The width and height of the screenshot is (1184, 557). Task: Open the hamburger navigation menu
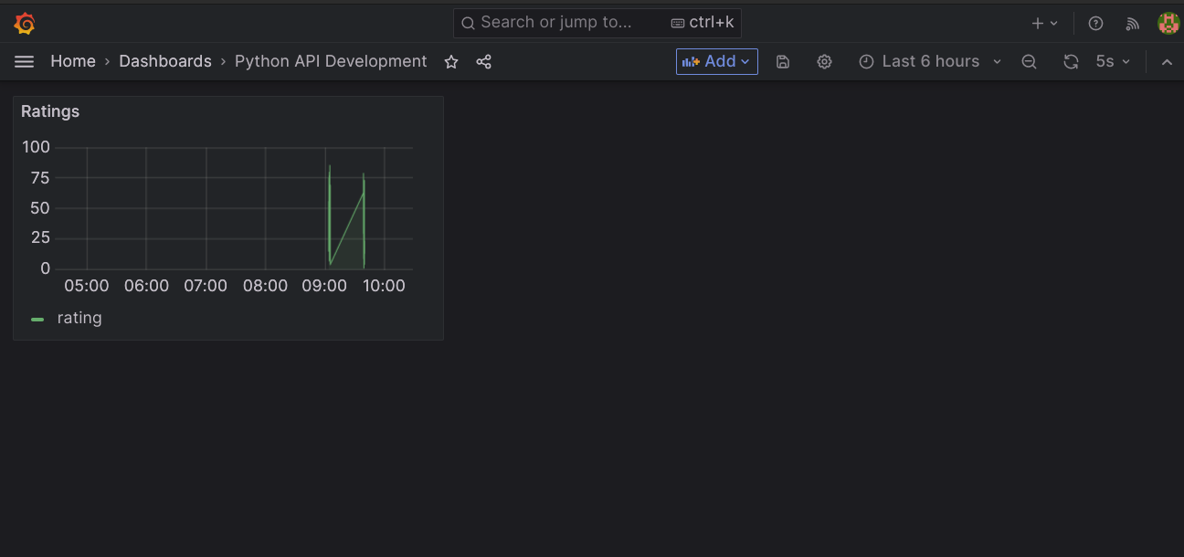25,61
